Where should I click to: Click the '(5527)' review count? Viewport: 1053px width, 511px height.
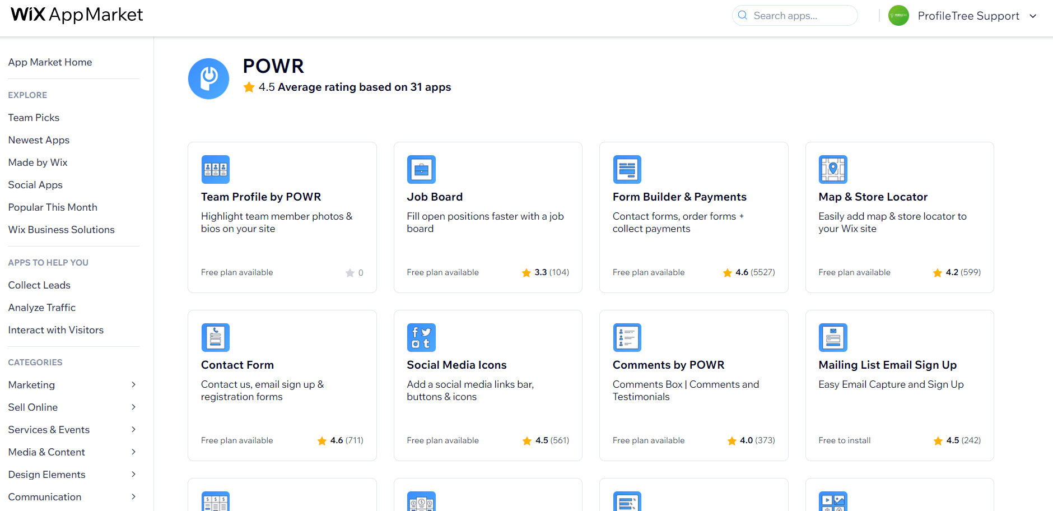[x=763, y=272]
